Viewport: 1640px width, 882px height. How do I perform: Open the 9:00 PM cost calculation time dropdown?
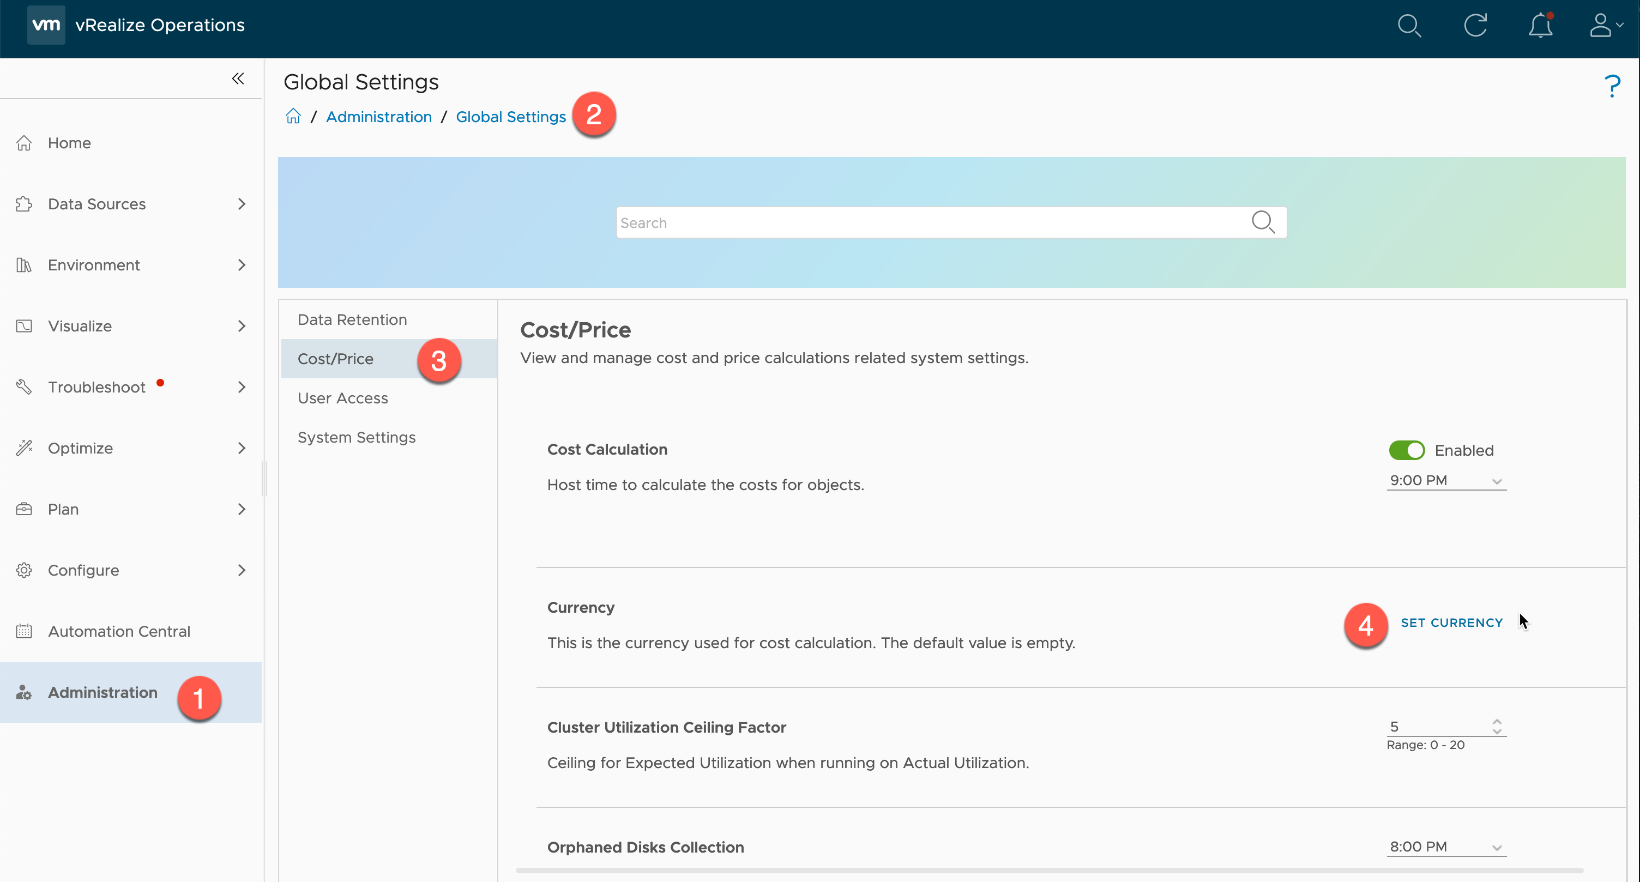[x=1446, y=481]
